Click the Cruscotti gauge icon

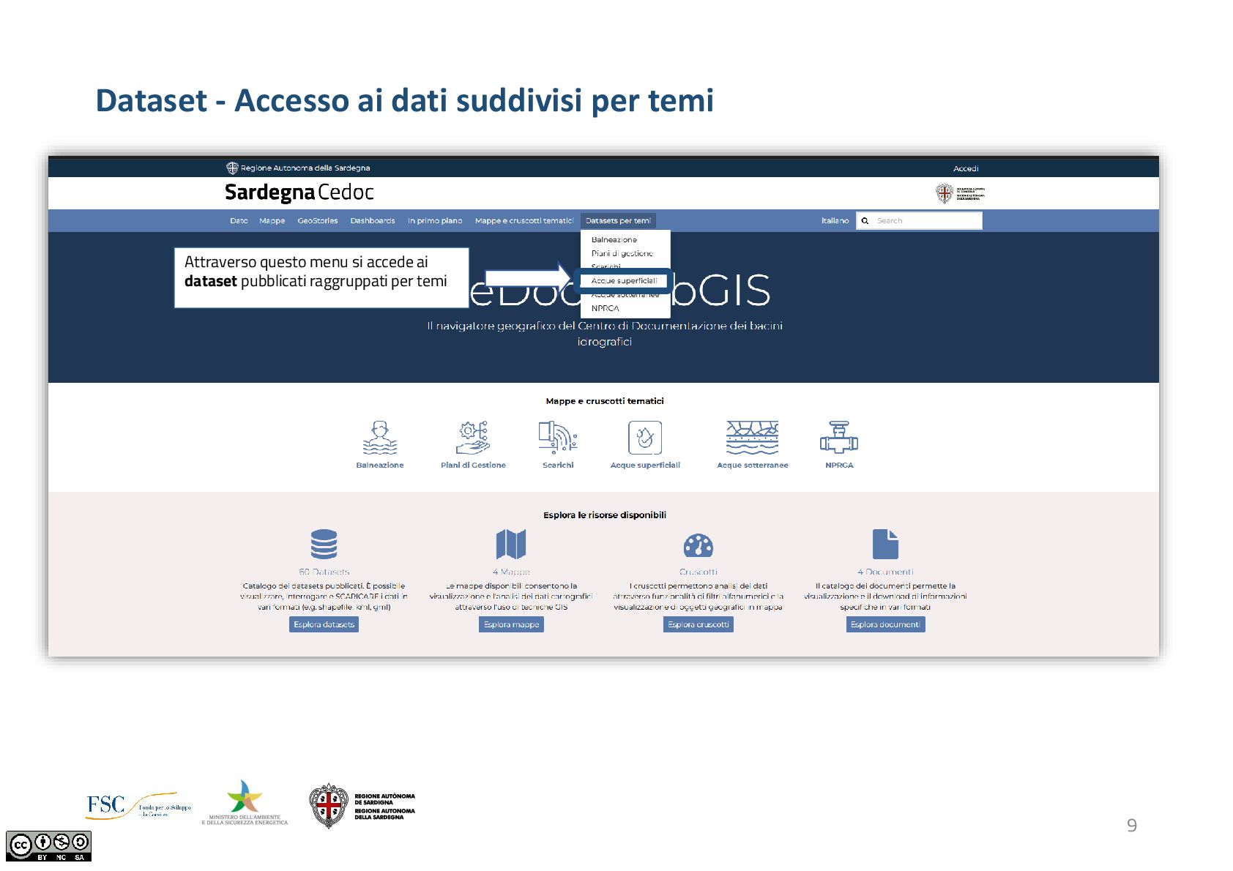pos(699,545)
